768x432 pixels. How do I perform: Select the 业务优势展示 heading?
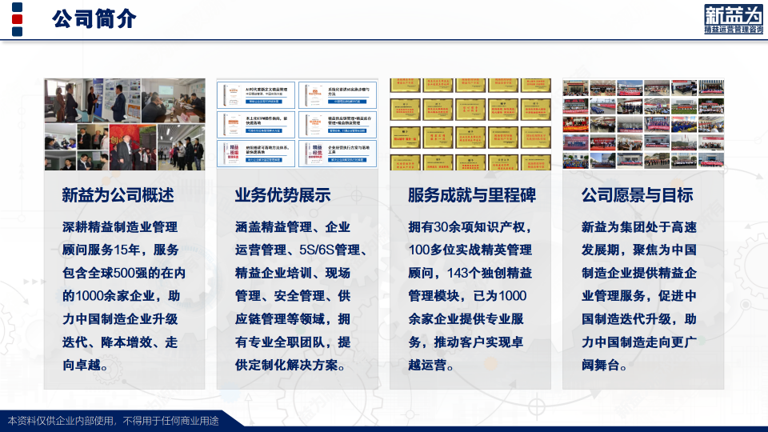coord(283,195)
